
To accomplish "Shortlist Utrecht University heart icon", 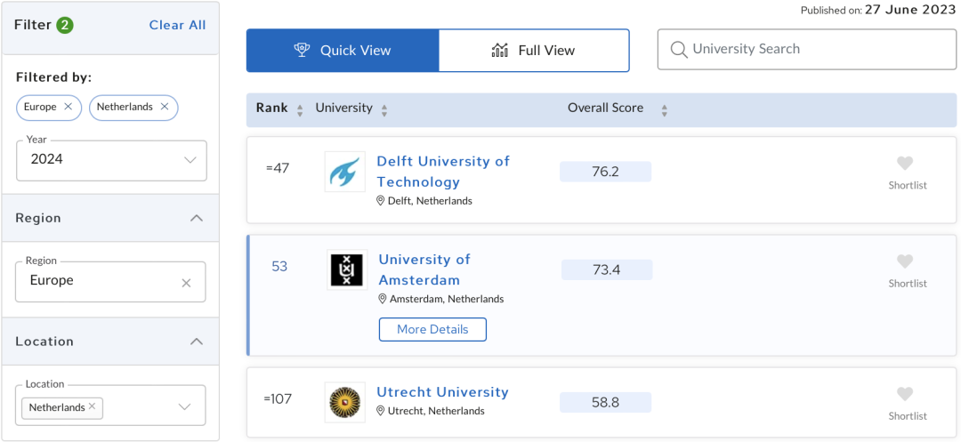I will click(905, 394).
